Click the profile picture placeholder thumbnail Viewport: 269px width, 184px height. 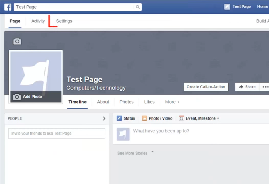35,72
